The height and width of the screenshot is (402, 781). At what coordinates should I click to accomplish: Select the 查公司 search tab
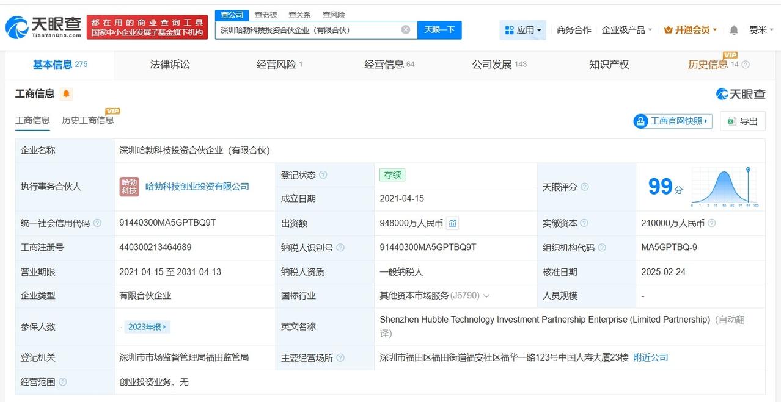(232, 15)
